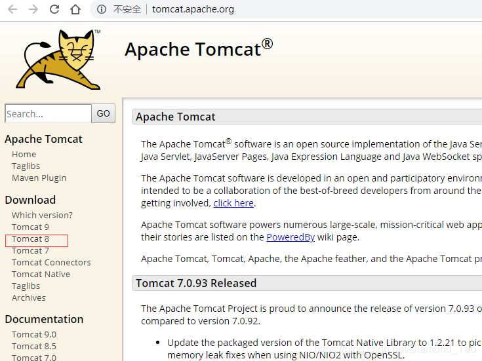
Task: Reload the page with refresh icon
Action: pos(54,9)
